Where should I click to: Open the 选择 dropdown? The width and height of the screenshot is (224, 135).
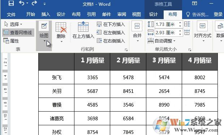tap(13, 24)
